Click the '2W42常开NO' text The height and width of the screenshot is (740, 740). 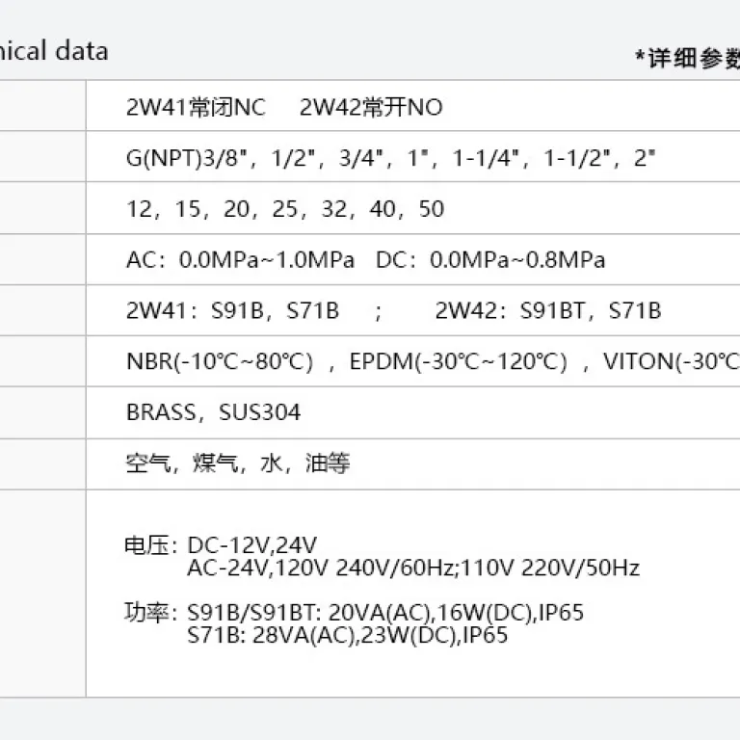[x=371, y=107]
